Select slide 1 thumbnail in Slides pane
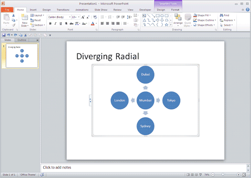251x178 pixels. pyautogui.click(x=22, y=56)
